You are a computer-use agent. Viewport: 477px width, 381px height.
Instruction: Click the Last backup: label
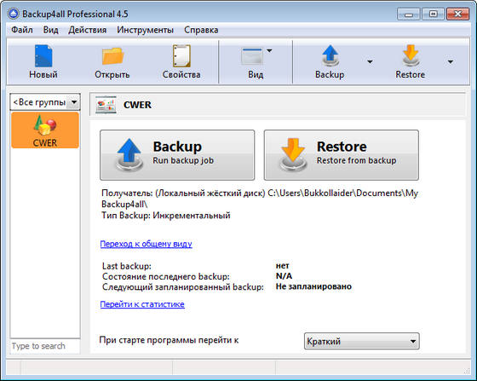[127, 266]
